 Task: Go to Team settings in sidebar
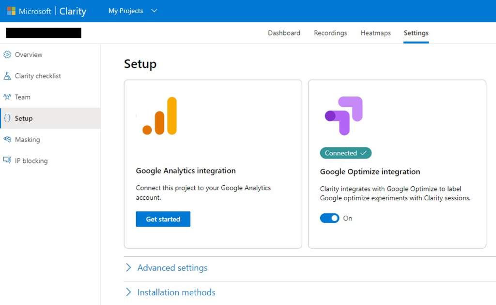click(50, 97)
